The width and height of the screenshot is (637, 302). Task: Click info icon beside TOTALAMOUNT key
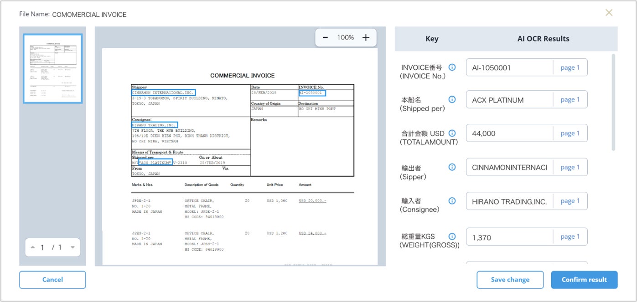[452, 133]
